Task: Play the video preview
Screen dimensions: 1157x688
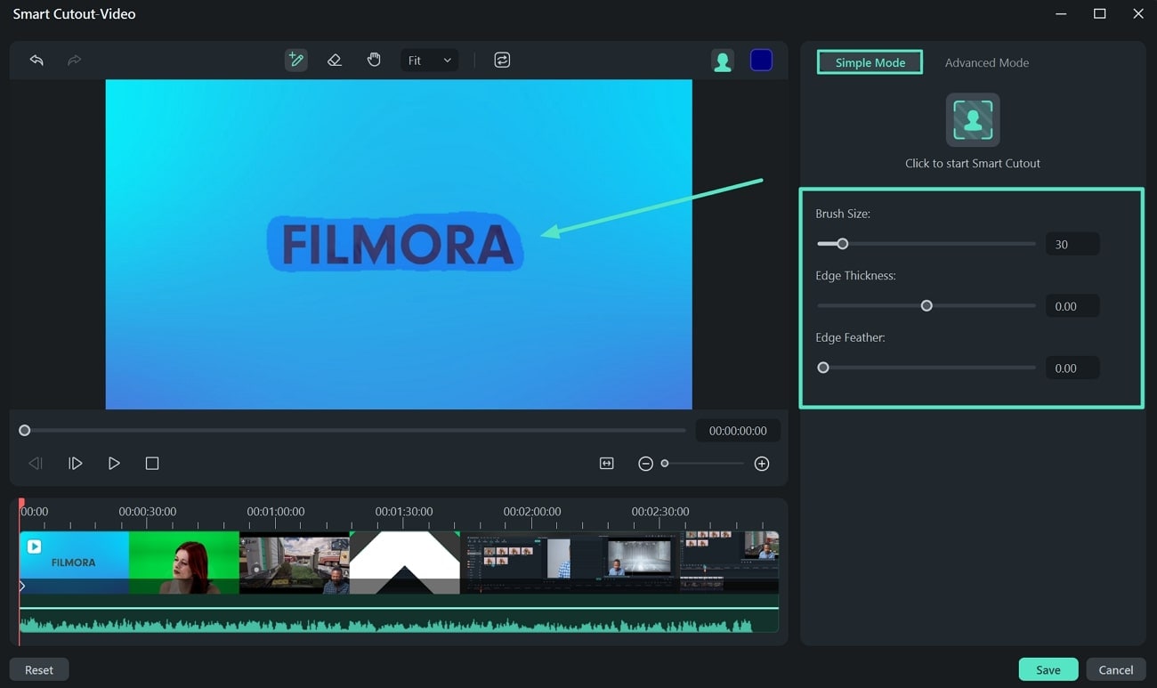Action: click(114, 463)
